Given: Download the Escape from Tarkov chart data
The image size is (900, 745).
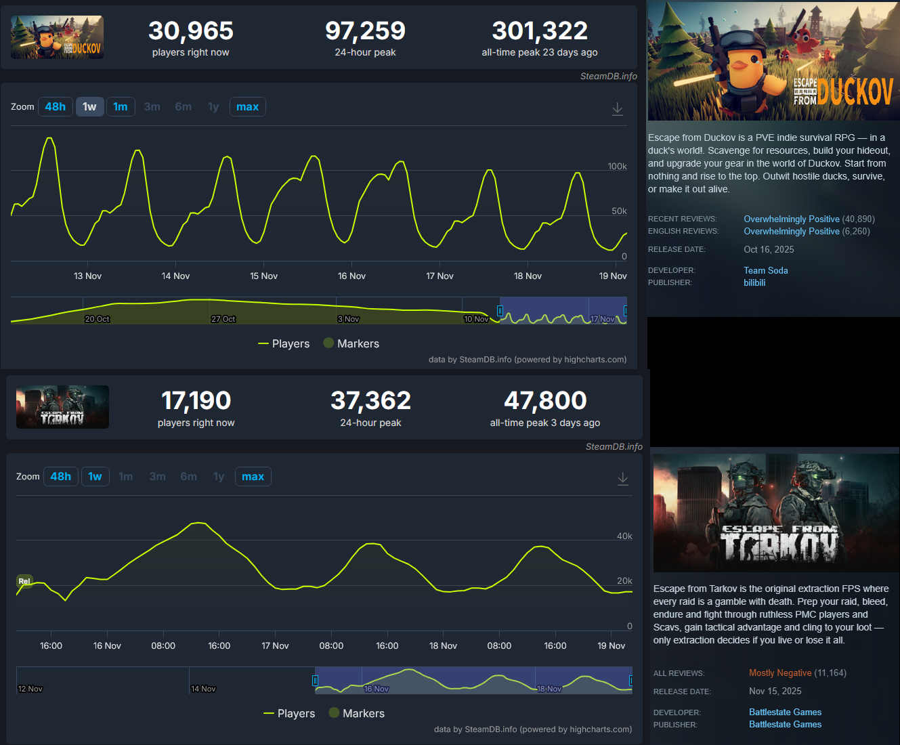Looking at the screenshot, I should (x=623, y=478).
